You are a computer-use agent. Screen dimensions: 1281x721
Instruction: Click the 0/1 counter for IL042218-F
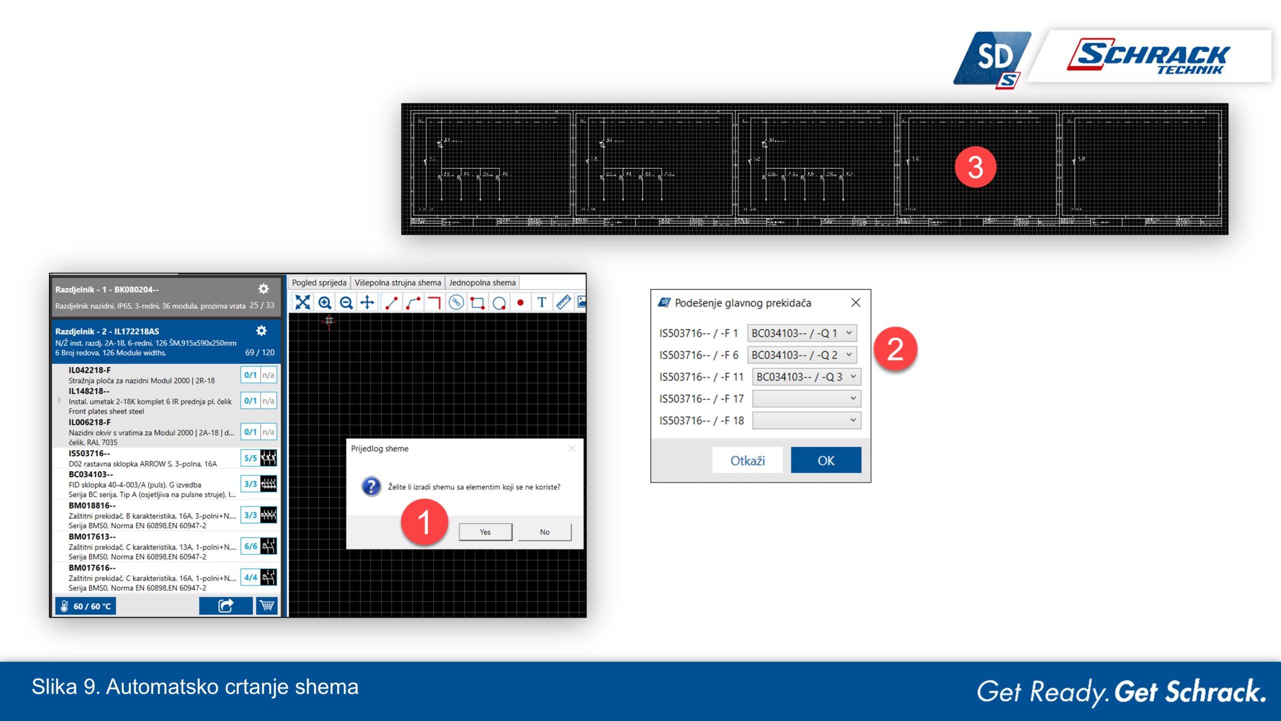(x=250, y=375)
